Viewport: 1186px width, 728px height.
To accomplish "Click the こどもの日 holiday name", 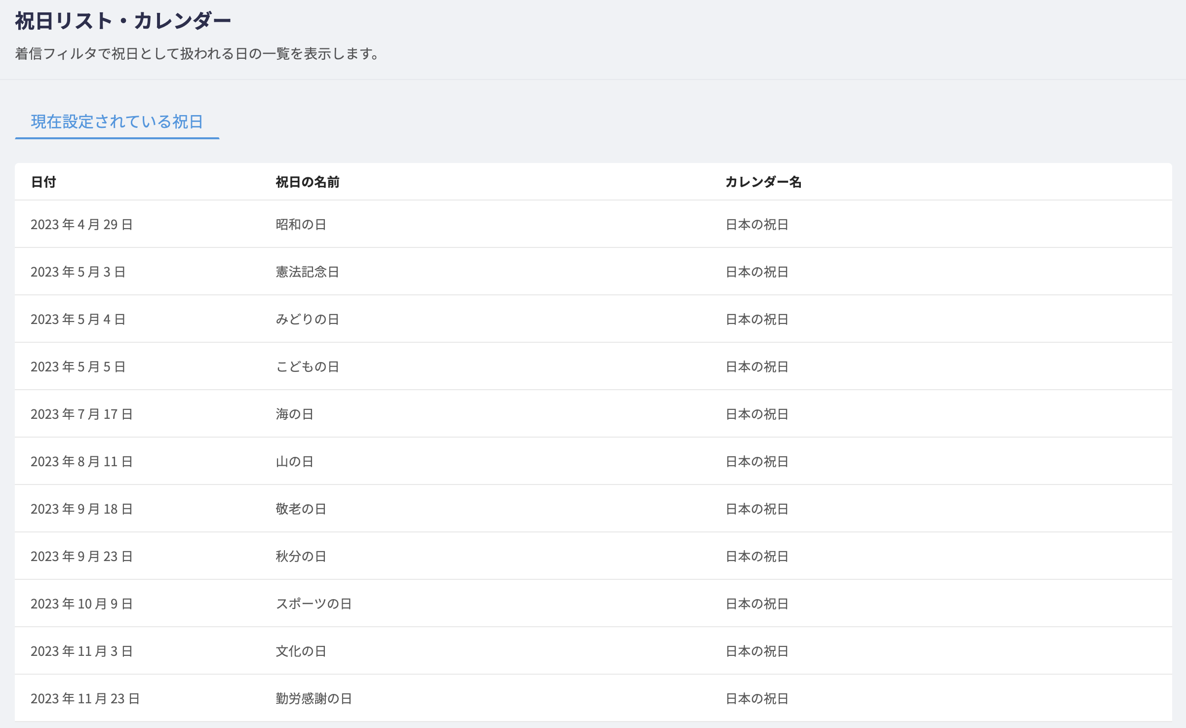I will click(307, 366).
